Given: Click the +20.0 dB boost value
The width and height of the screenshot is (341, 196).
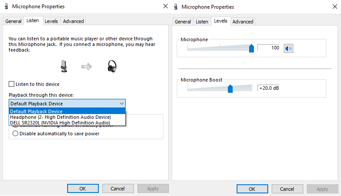Looking at the screenshot, I should [x=269, y=88].
